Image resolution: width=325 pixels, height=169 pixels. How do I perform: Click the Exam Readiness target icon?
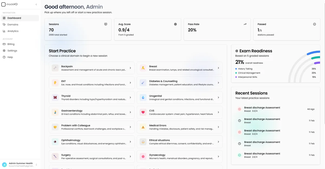pos(236,51)
